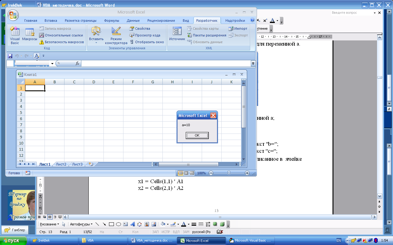
Task: Click zoom in plus button in Excel
Action: coord(247,173)
